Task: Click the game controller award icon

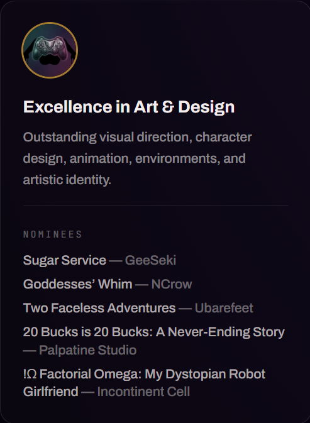Action: tap(50, 50)
